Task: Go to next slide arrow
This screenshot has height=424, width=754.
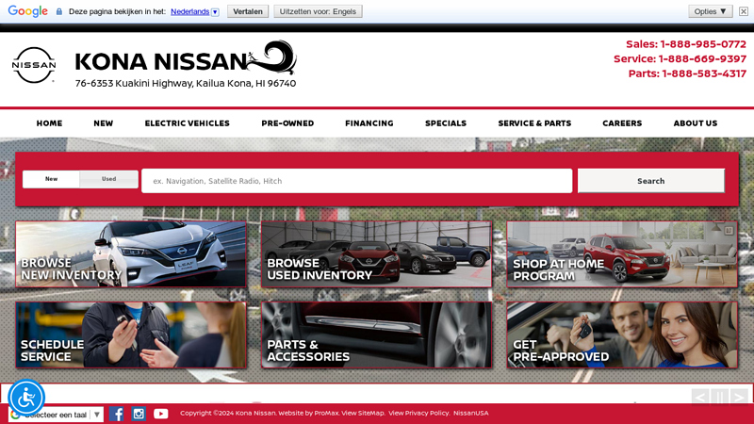Action: (739, 397)
